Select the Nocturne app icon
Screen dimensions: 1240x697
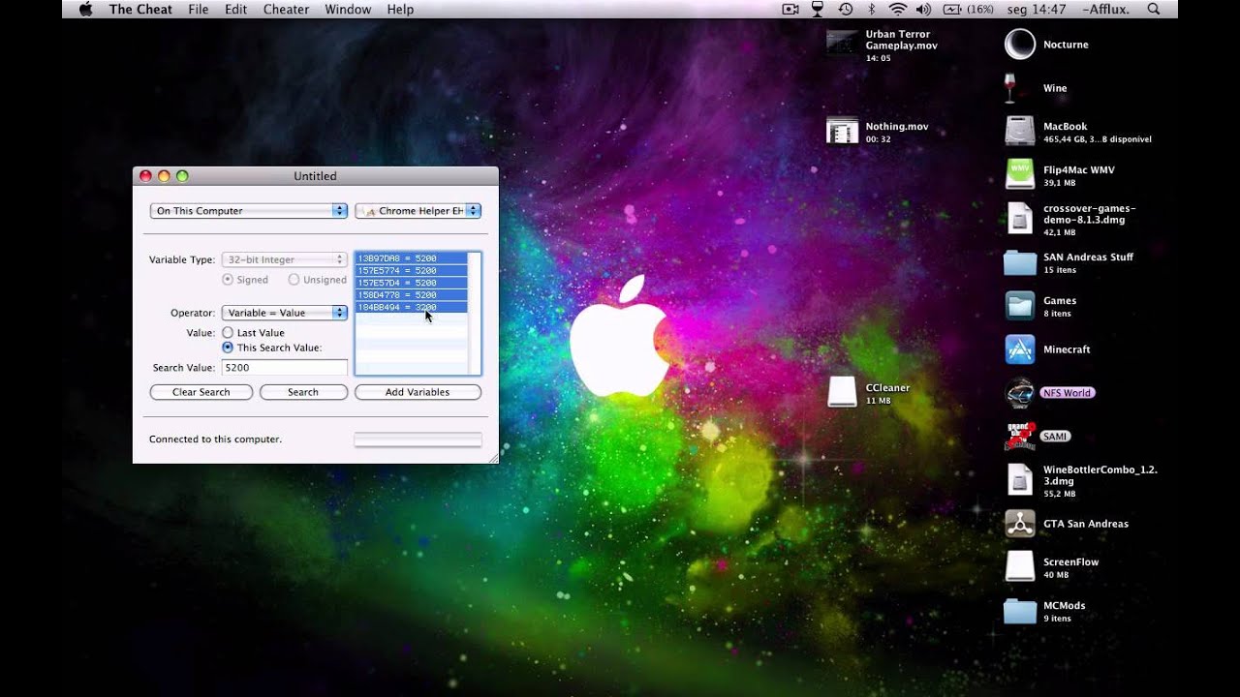pos(1019,44)
